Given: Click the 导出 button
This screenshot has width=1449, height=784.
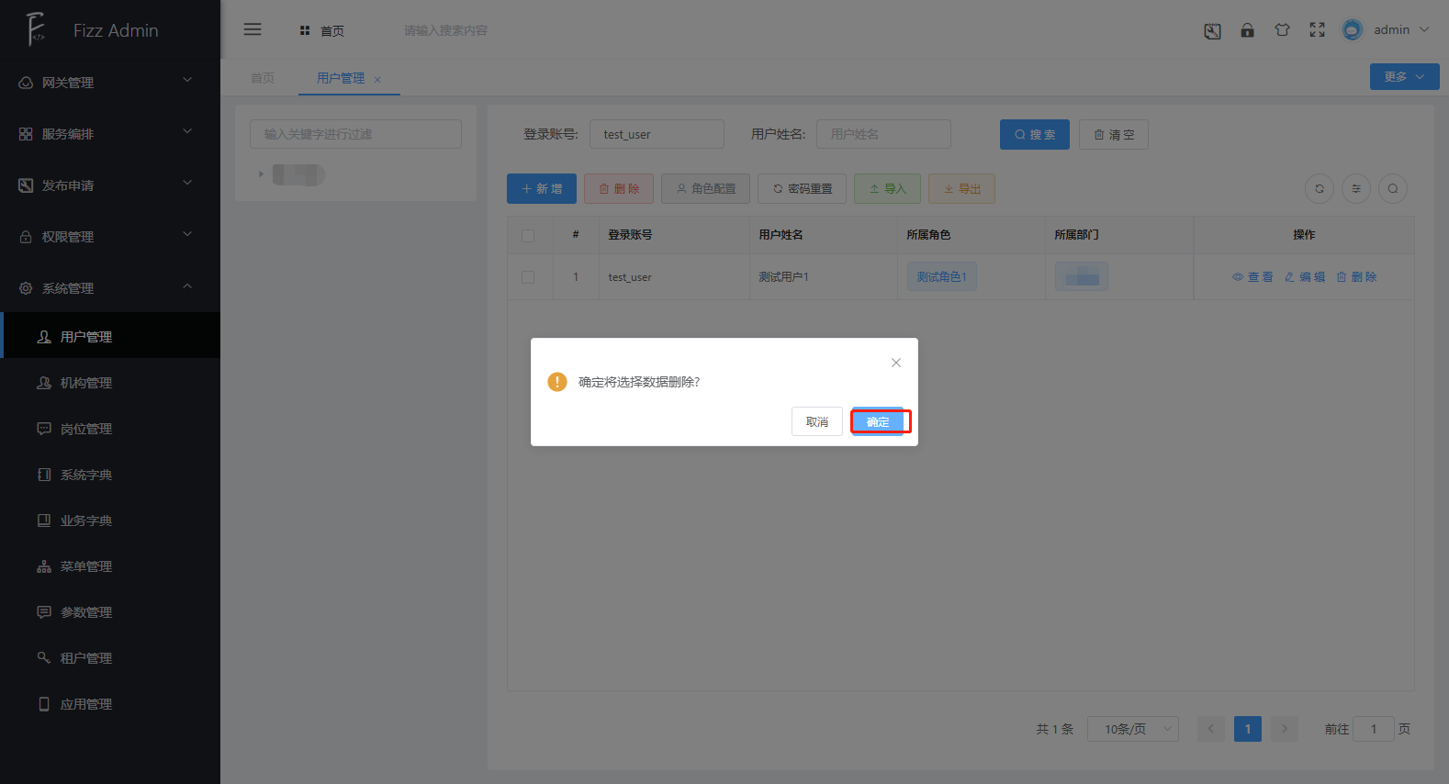Looking at the screenshot, I should pyautogui.click(x=961, y=189).
